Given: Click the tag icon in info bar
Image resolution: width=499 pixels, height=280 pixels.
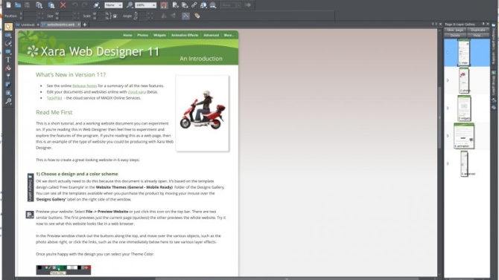Looking at the screenshot, I should point(197,16).
